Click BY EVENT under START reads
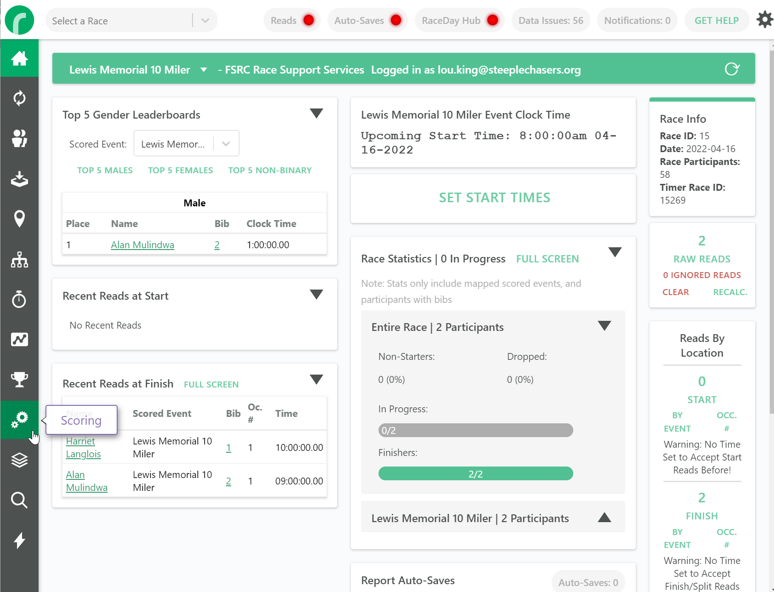Image resolution: width=774 pixels, height=592 pixels. [677, 421]
